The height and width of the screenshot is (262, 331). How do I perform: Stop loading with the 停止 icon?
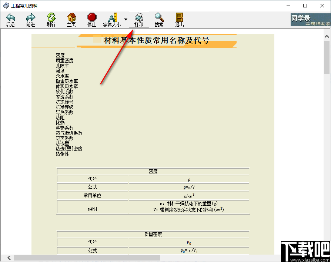pyautogui.click(x=91, y=20)
